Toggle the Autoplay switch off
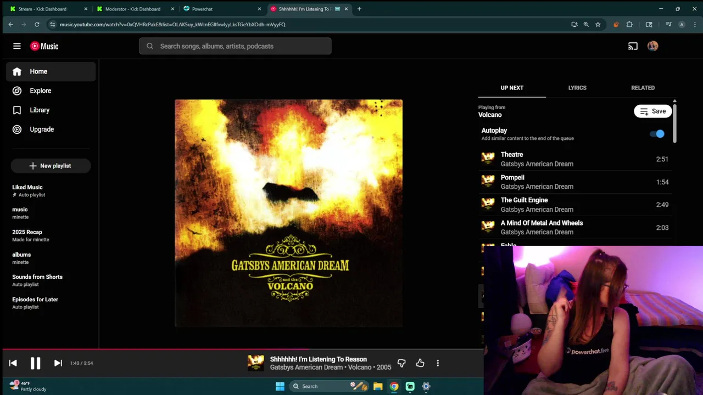The width and height of the screenshot is (703, 395). pos(657,134)
